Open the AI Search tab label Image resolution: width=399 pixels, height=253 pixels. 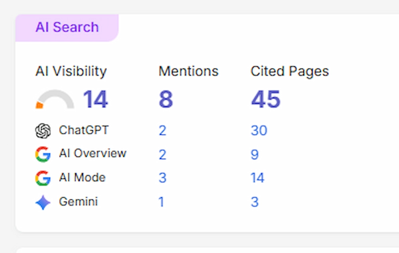[x=67, y=27]
